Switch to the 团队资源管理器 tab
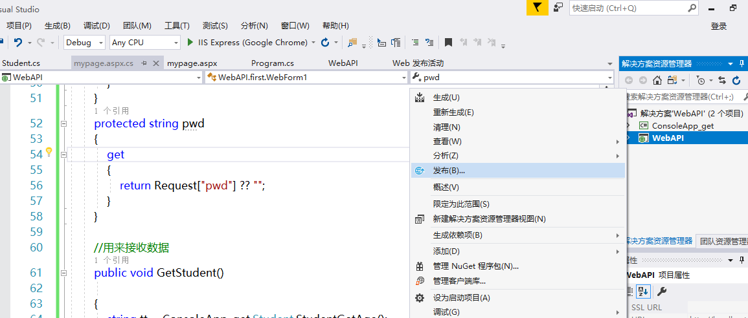 [722, 241]
